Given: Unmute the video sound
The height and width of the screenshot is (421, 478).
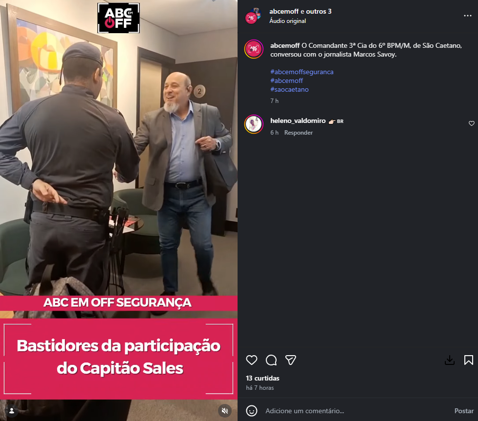Looking at the screenshot, I should point(225,411).
